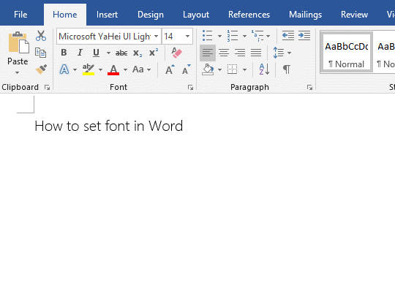Viewport: 395px width, 307px height.
Task: Insert a bulleted list
Action: point(208,36)
